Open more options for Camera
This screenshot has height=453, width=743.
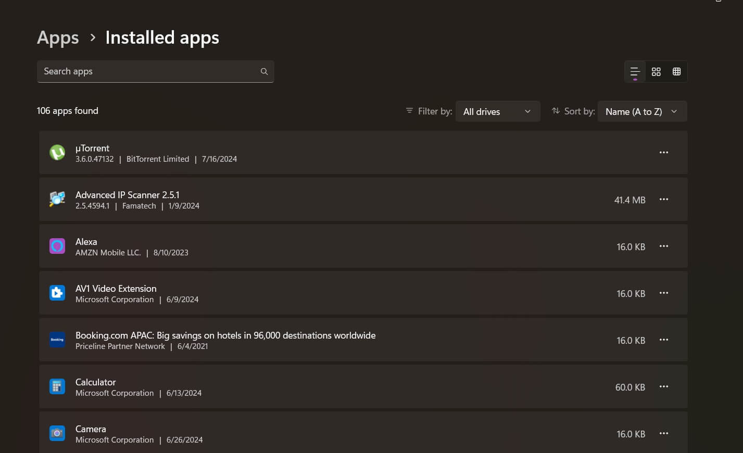tap(663, 433)
